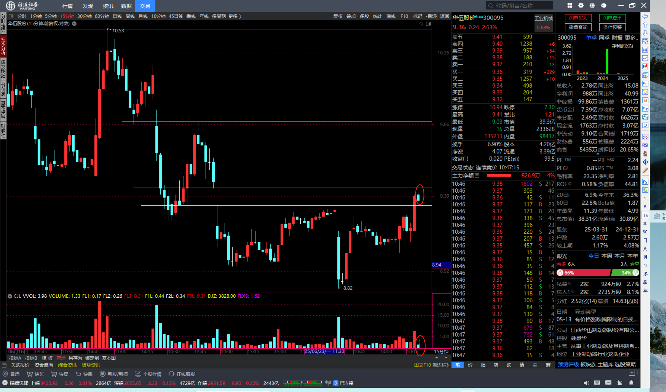Open the 发现 menu

[x=88, y=6]
